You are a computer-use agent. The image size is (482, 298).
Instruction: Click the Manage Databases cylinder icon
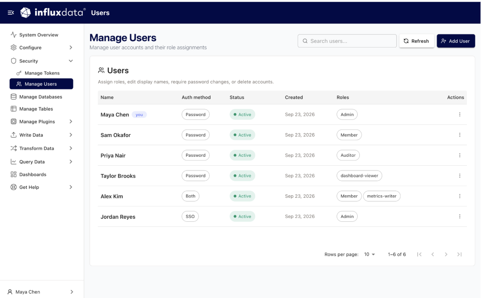pyautogui.click(x=14, y=97)
